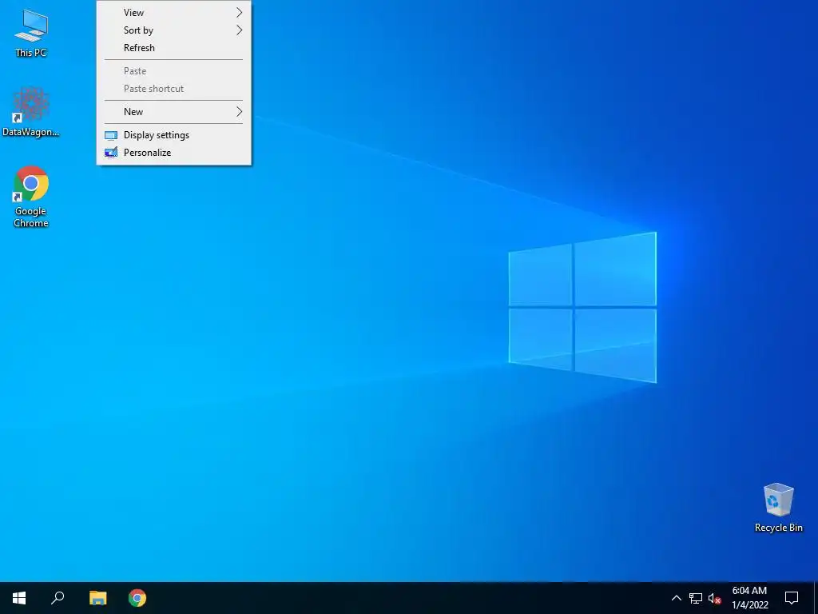Viewport: 818px width, 614px height.
Task: Open the taskbar search magnifier
Action: pyautogui.click(x=58, y=598)
